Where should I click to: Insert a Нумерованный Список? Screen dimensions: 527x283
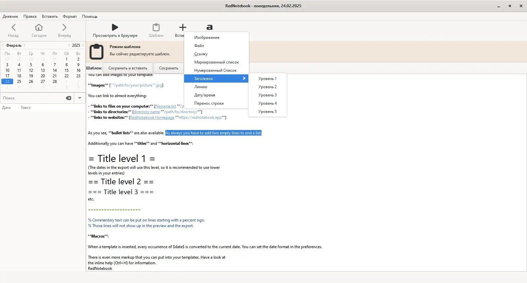[216, 70]
